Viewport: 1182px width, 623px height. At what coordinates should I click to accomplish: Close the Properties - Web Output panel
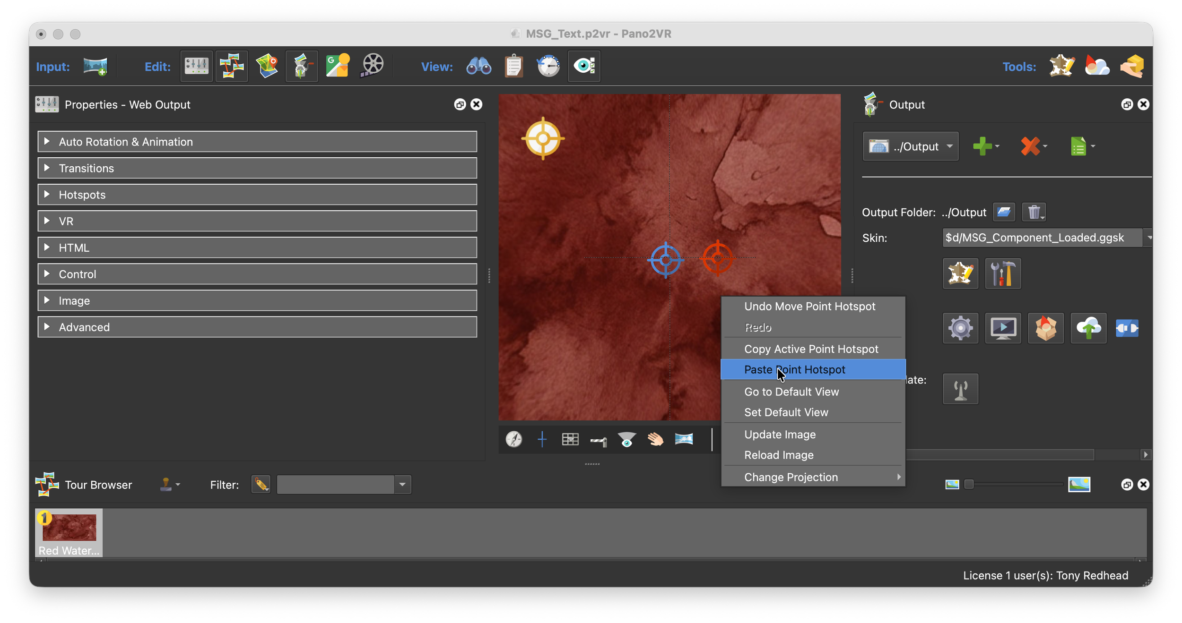477,104
